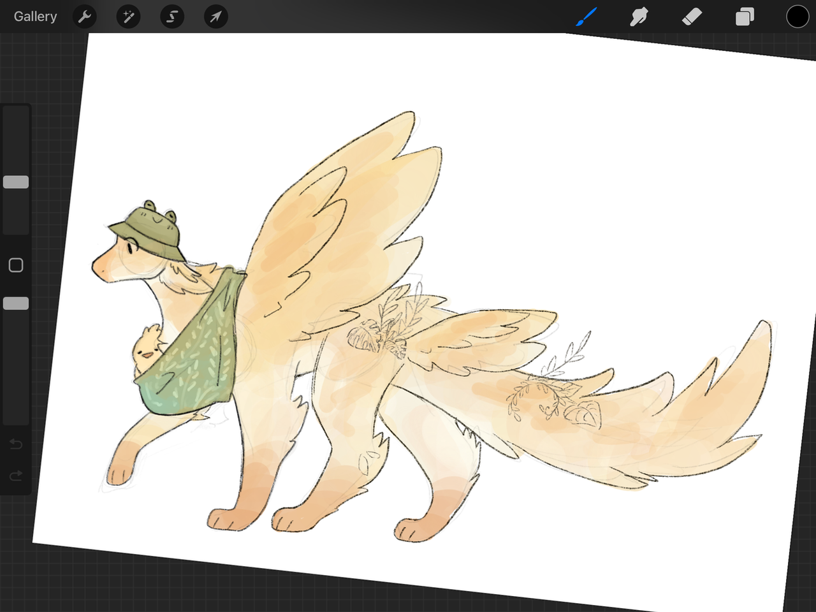Select the Smudge tool

[x=639, y=17]
